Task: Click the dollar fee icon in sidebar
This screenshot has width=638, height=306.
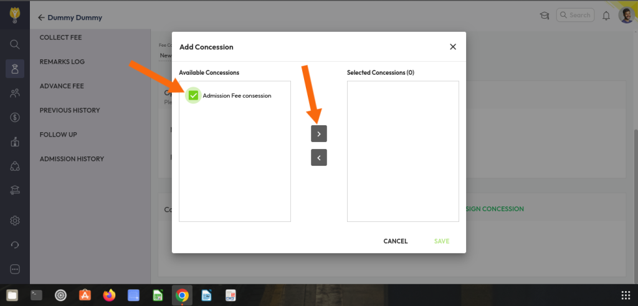Action: 15,117
